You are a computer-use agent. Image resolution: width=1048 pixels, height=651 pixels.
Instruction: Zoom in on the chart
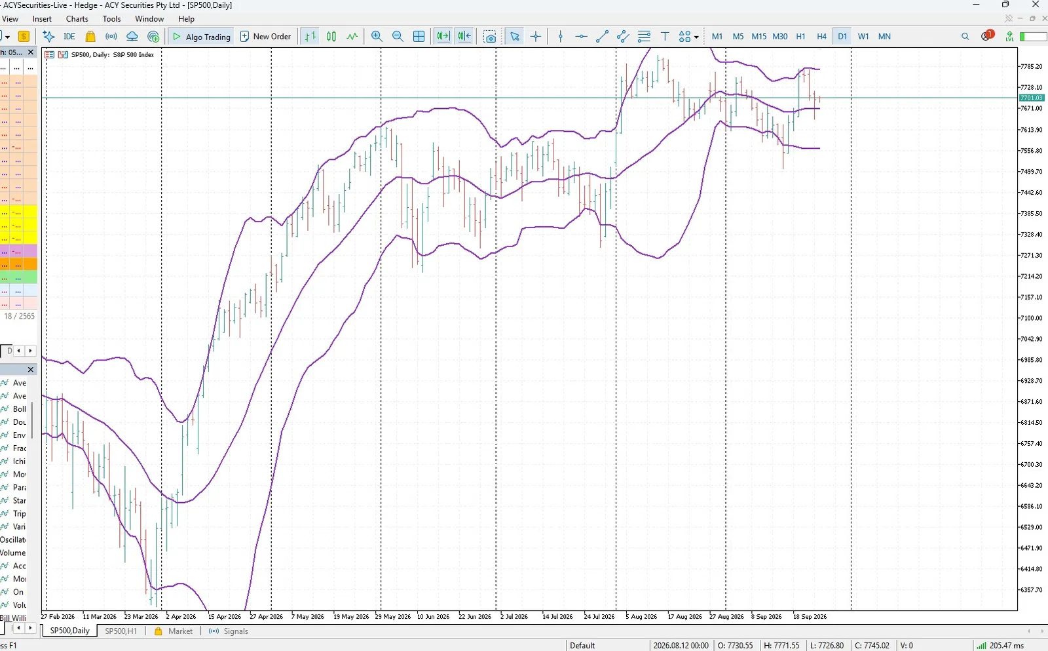377,37
